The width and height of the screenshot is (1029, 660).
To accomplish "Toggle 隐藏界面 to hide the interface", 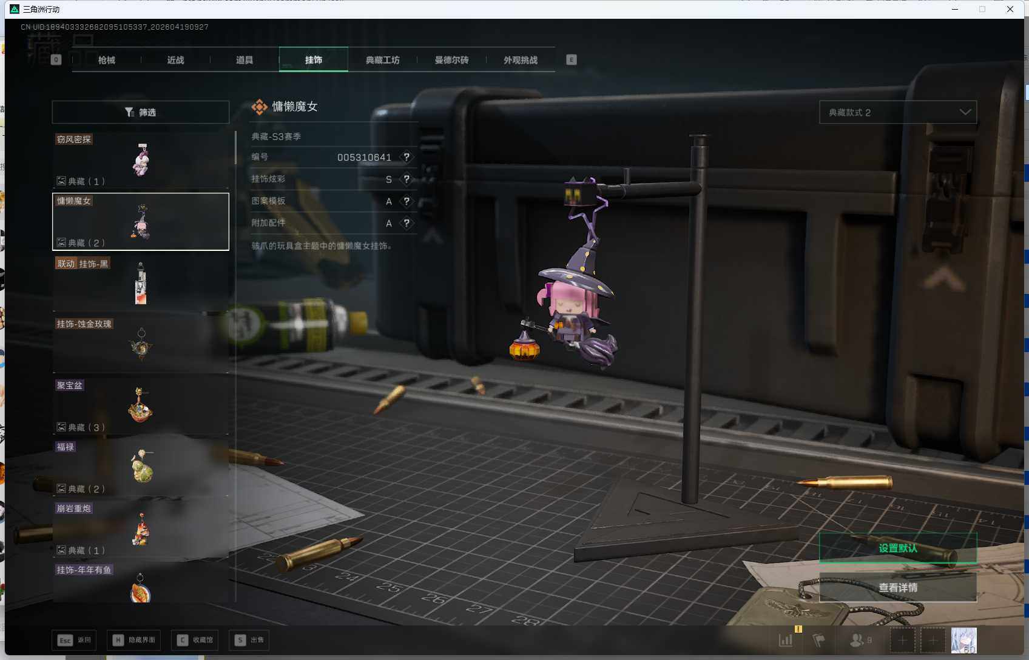I will point(134,640).
